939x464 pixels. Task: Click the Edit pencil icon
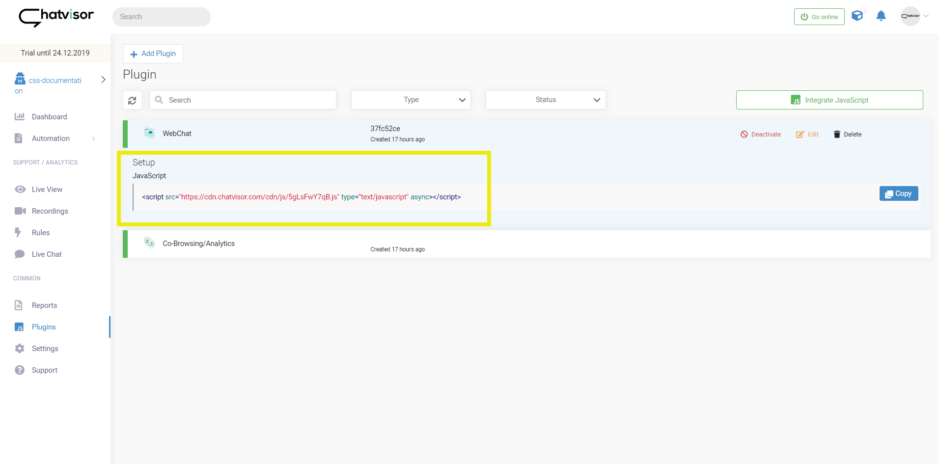pos(800,135)
